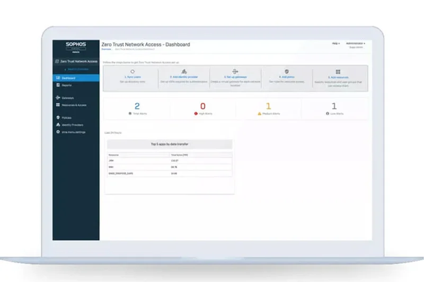The width and height of the screenshot is (424, 282).
Task: Open Policies in the sidebar
Action: (67, 117)
